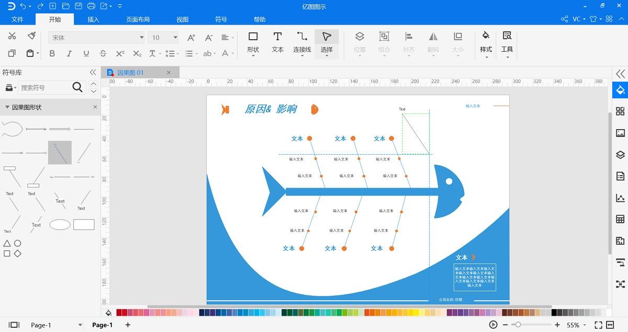This screenshot has width=628, height=332.
Task: Activate the 连接线 connector tool
Action: coord(302,42)
